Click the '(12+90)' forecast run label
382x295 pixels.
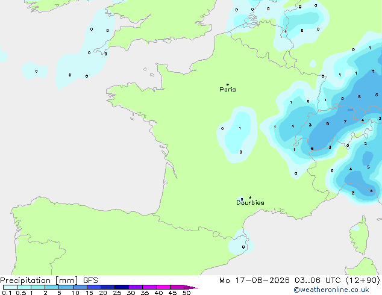pyautogui.click(x=363, y=281)
